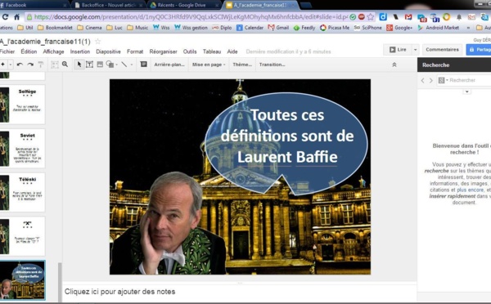Select the Soviet slide thumbnail

coord(23,148)
